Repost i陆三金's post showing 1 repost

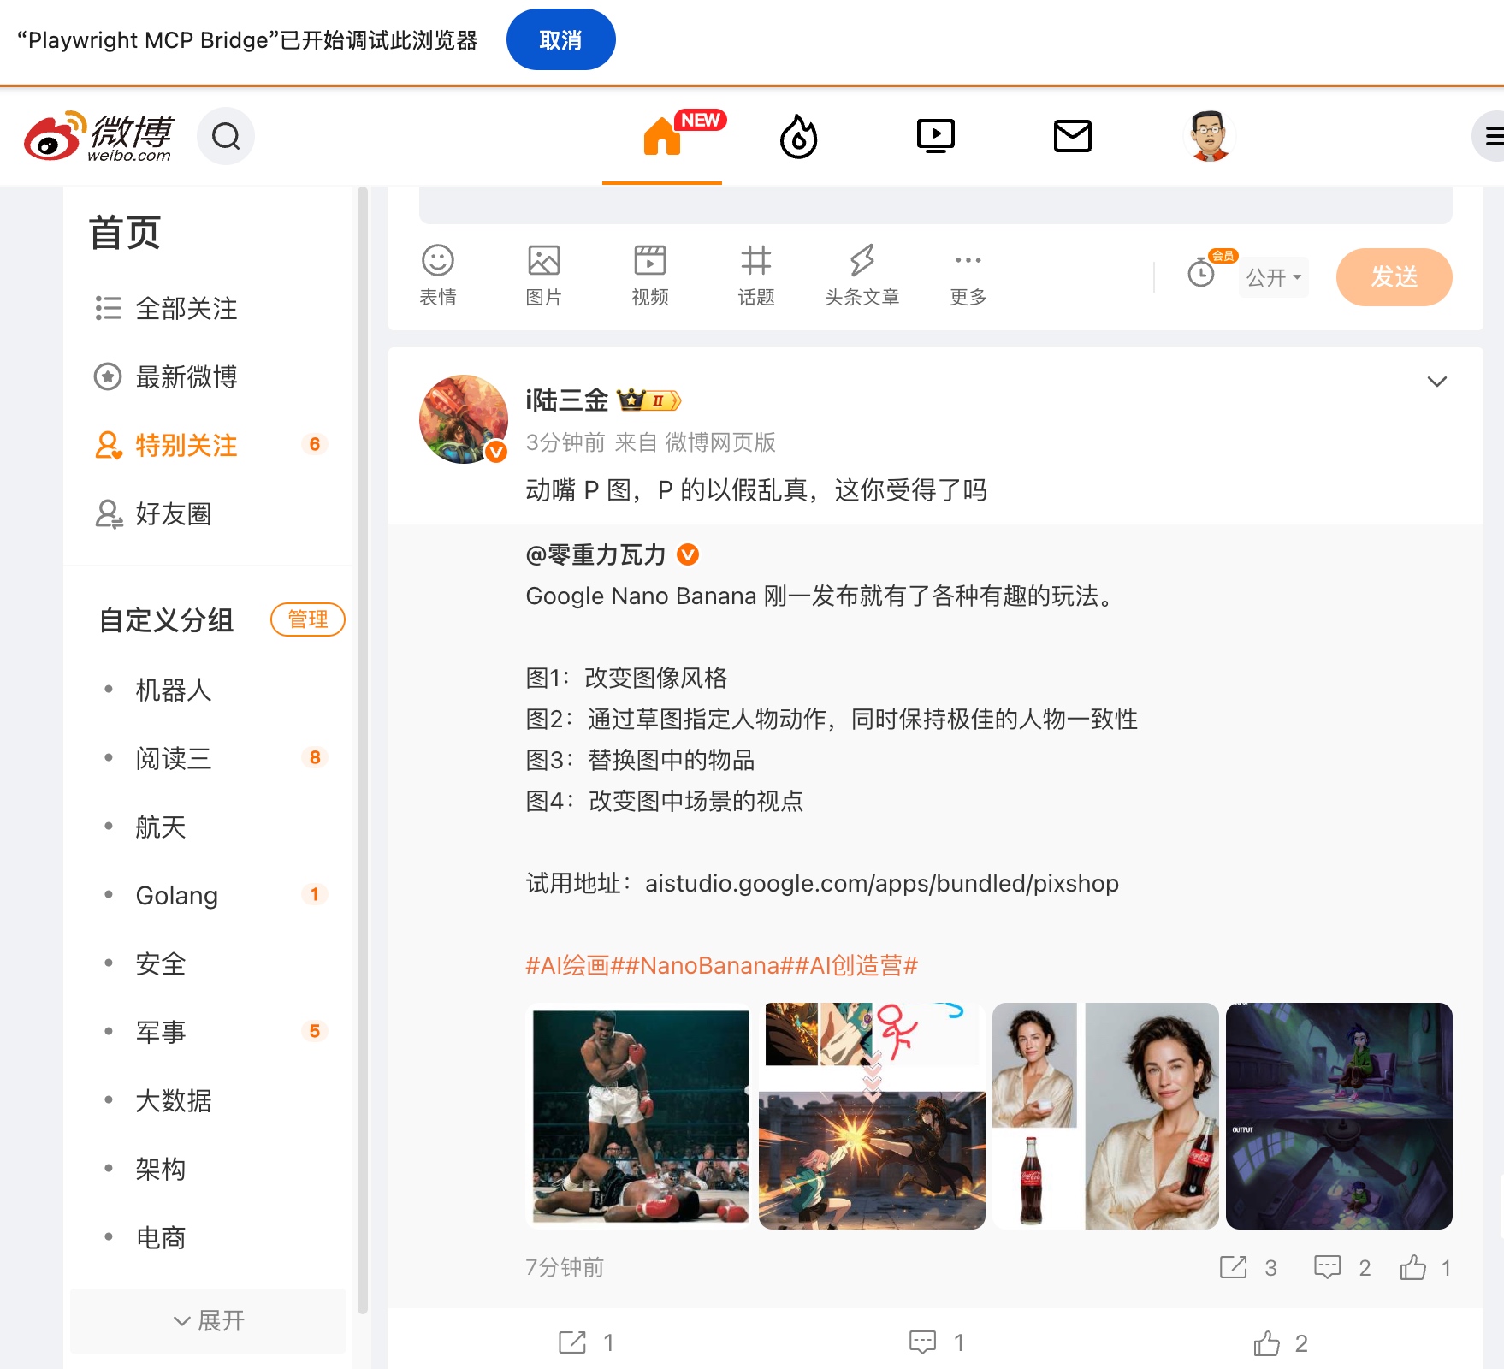[586, 1342]
